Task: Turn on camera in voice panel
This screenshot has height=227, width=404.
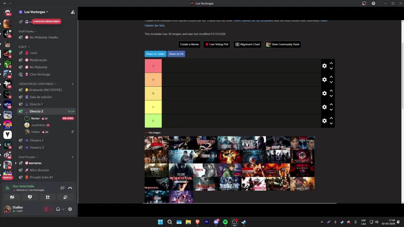Action: [12, 197]
